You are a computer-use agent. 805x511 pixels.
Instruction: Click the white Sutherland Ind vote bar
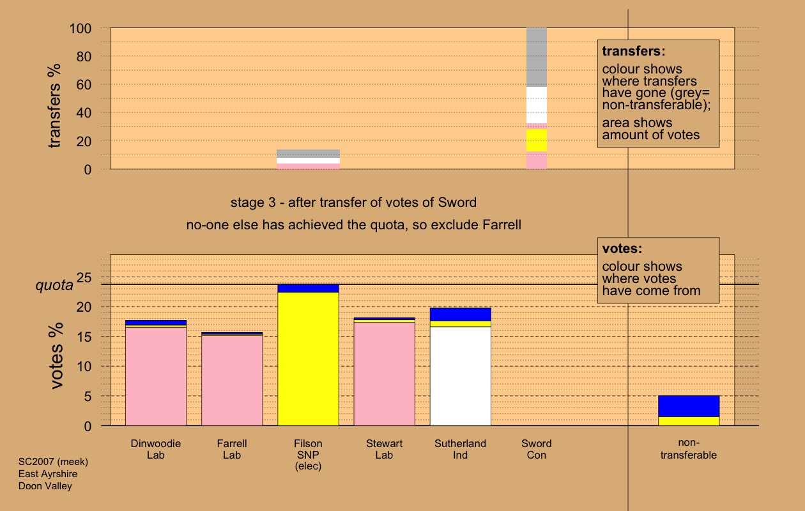(x=460, y=377)
